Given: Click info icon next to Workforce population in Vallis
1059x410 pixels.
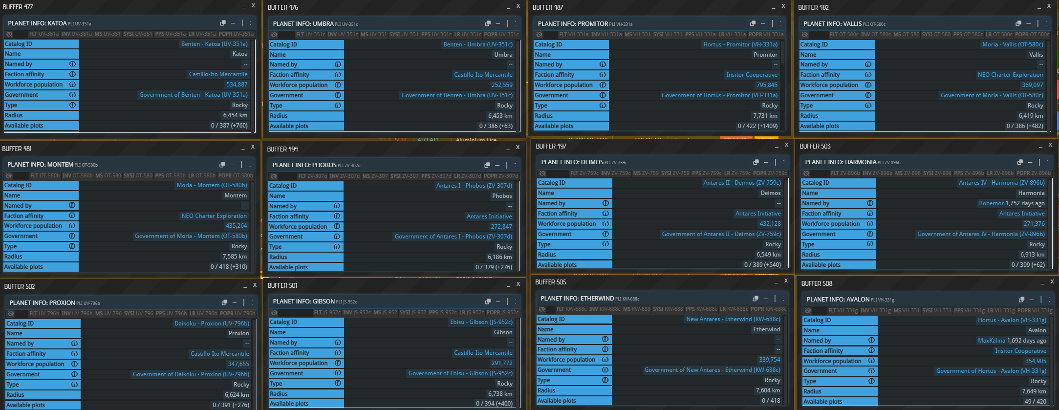Looking at the screenshot, I should tap(868, 85).
